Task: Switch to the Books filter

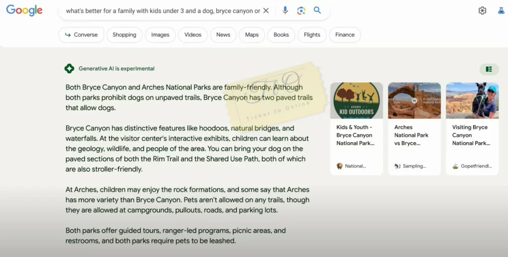Action: [x=281, y=35]
